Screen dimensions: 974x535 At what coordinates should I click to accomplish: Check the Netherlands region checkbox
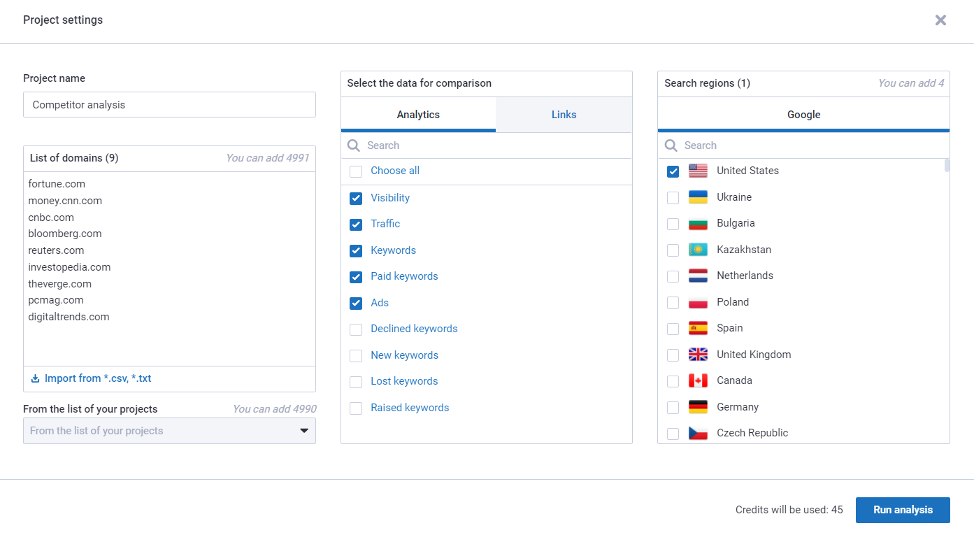click(x=673, y=276)
